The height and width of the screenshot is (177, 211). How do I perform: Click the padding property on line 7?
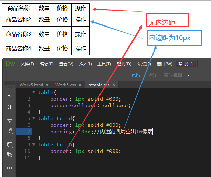tap(61, 132)
